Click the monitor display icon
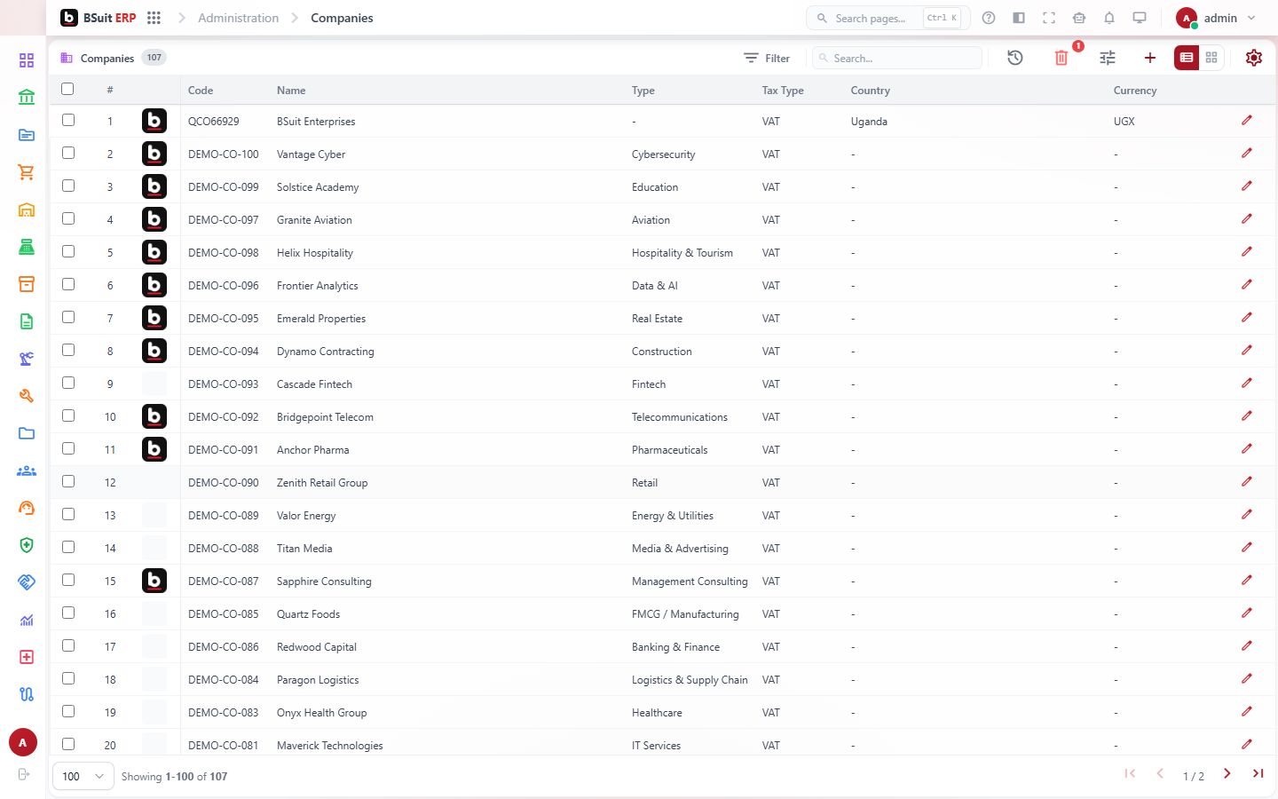The height and width of the screenshot is (799, 1278). click(1140, 18)
